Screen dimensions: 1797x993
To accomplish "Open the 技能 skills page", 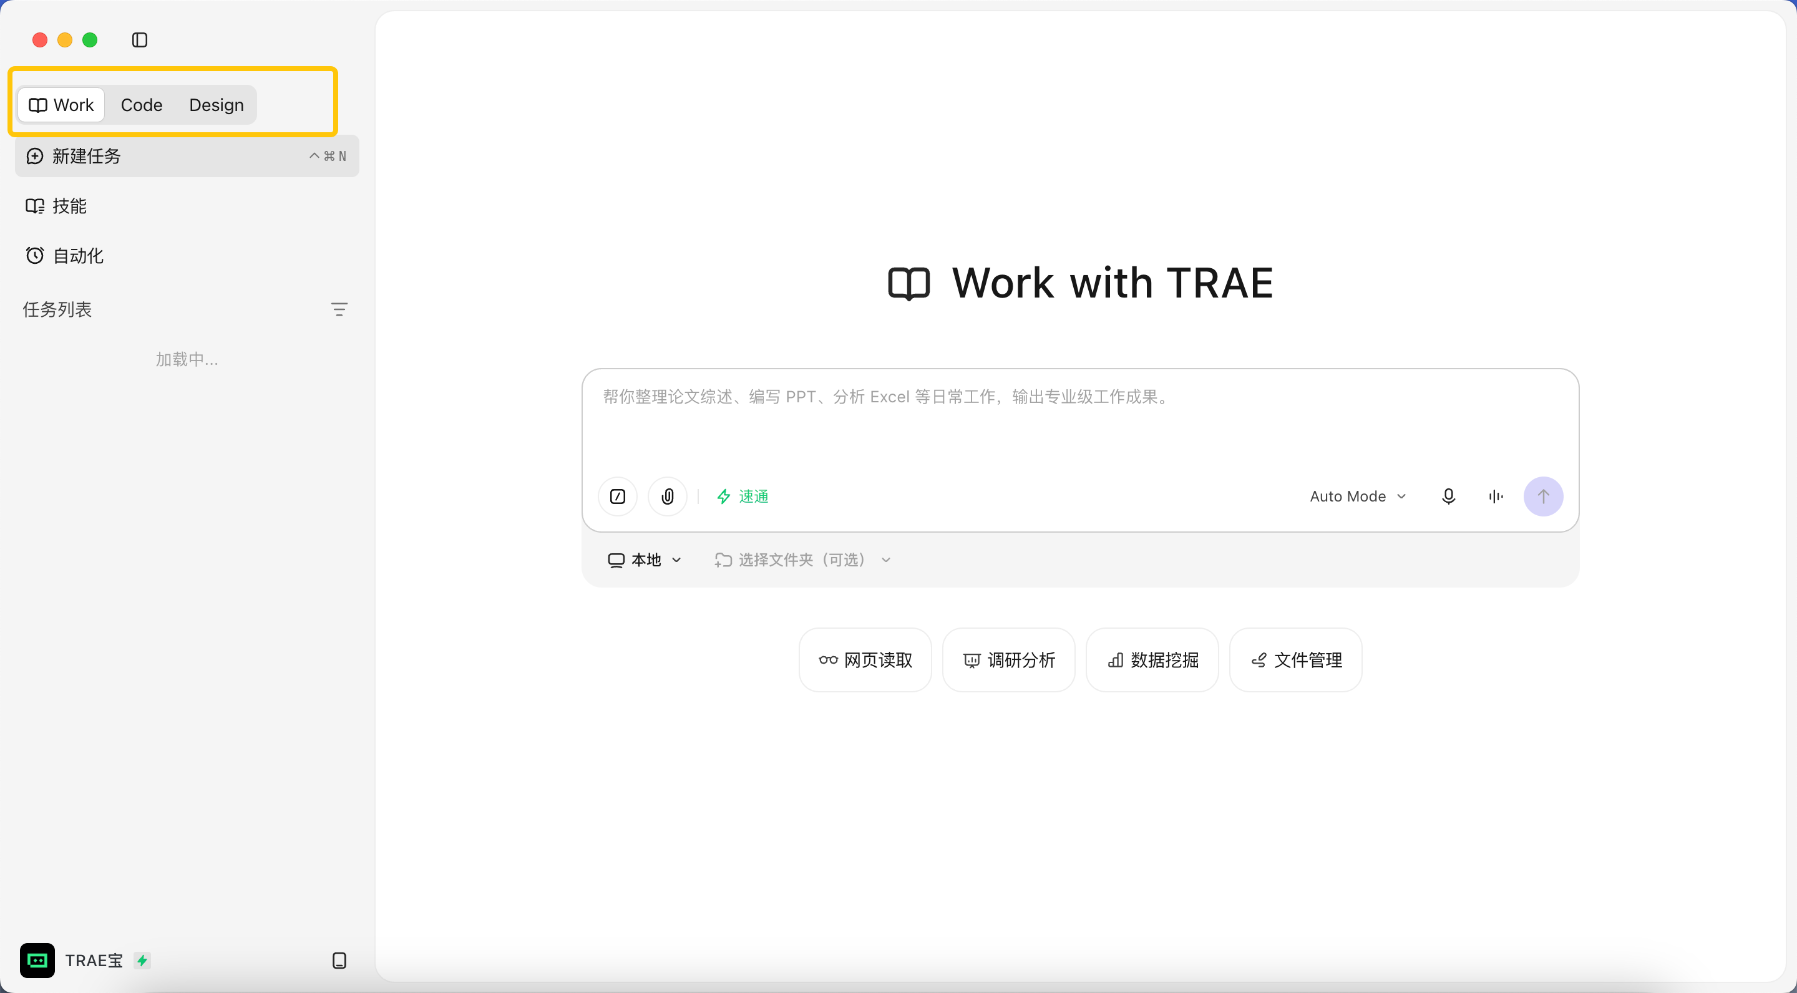I will (187, 206).
